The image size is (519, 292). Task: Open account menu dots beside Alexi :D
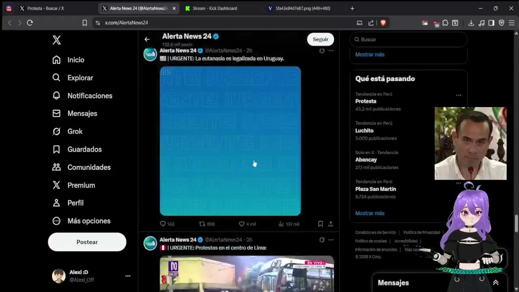tap(128, 276)
